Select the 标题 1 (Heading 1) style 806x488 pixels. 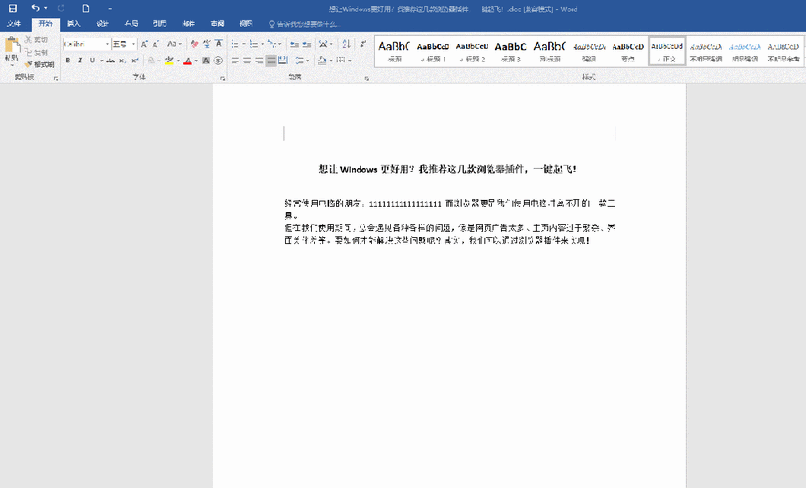coord(433,52)
